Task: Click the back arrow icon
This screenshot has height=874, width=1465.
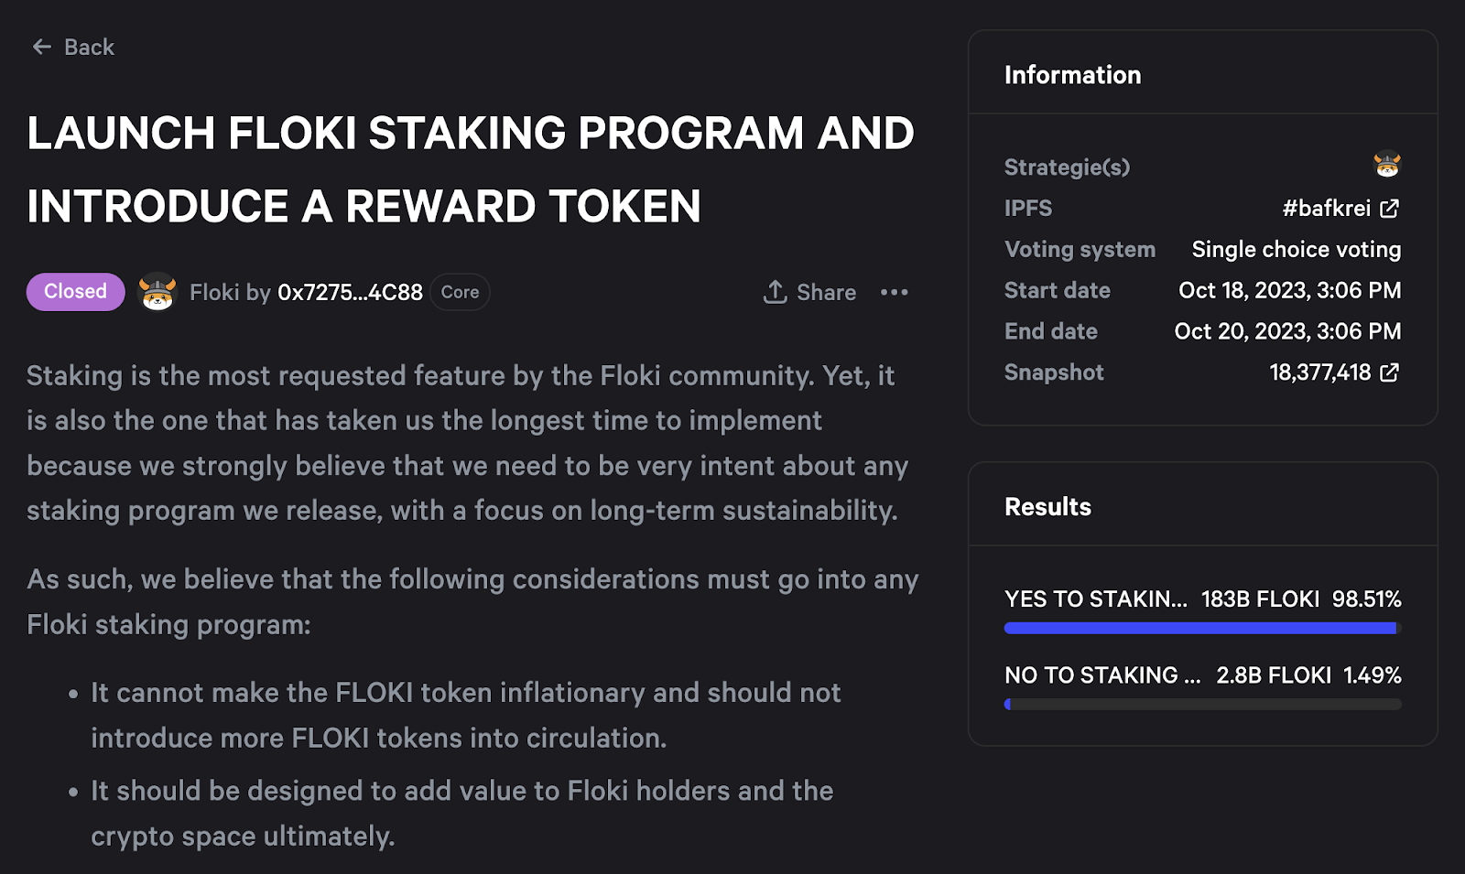Action: pos(41,47)
